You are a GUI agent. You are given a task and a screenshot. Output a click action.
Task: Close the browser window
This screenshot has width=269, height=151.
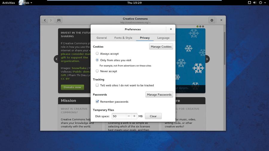[221, 20]
